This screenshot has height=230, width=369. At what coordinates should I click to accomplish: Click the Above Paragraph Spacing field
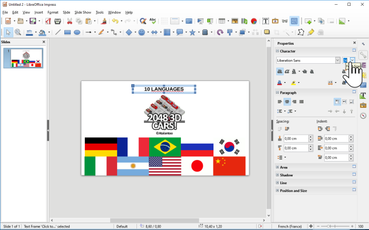pyautogui.click(x=296, y=138)
